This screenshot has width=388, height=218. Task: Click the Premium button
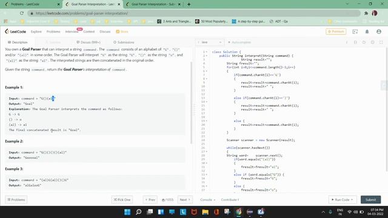click(x=336, y=31)
